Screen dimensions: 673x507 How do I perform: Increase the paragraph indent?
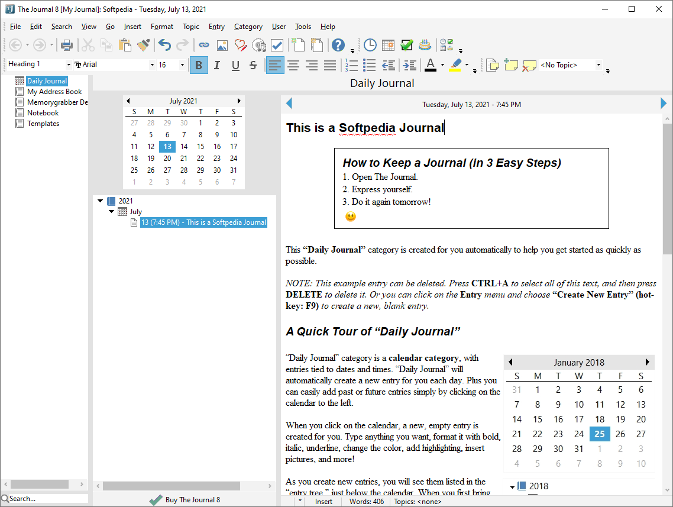click(x=409, y=65)
